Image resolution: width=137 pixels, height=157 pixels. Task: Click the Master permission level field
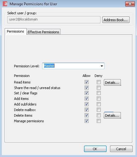tap(73, 66)
